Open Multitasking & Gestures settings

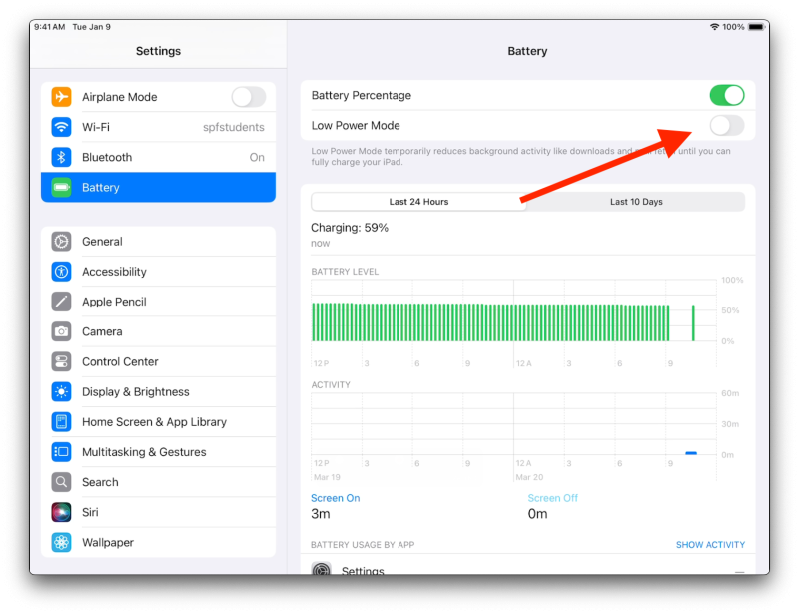click(61, 451)
